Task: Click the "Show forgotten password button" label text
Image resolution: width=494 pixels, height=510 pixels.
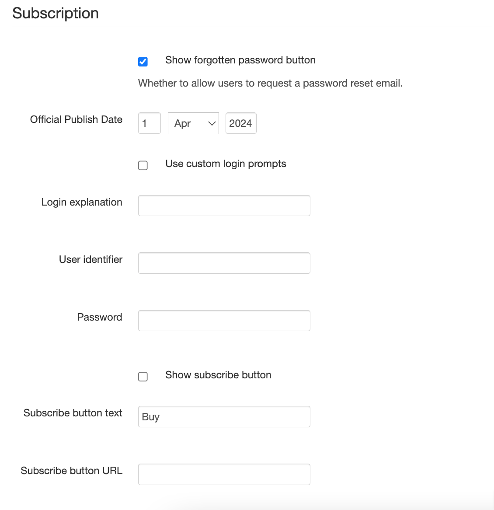Action: (240, 60)
